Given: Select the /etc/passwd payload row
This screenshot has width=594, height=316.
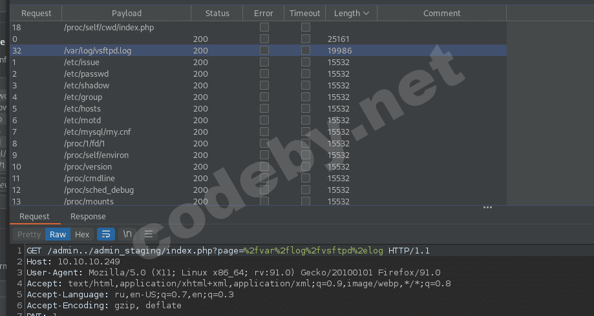Looking at the screenshot, I should [x=259, y=74].
